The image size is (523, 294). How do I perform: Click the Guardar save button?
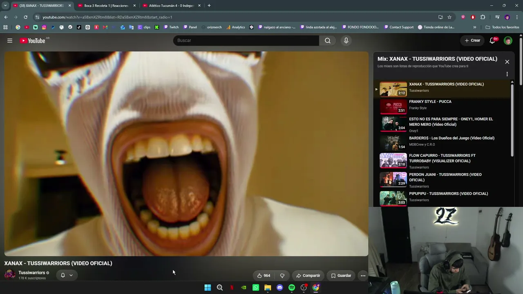click(x=341, y=276)
